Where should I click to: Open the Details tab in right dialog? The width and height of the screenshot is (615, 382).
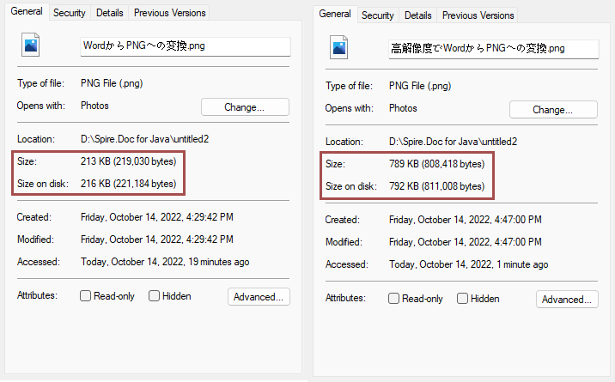click(x=418, y=15)
